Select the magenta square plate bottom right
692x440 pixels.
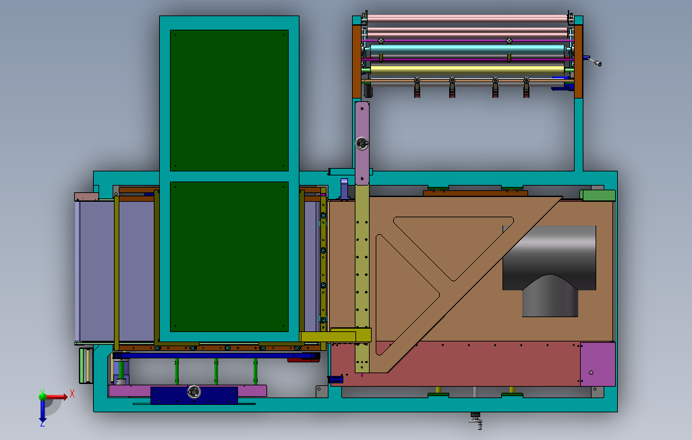pos(598,364)
